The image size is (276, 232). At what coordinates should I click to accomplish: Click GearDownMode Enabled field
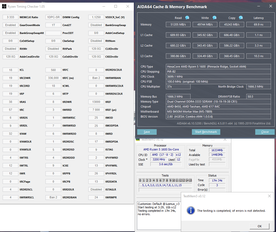tap(11, 25)
